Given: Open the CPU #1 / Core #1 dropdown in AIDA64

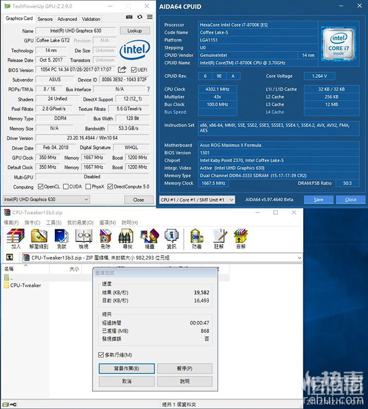Looking at the screenshot, I should pyautogui.click(x=197, y=200).
